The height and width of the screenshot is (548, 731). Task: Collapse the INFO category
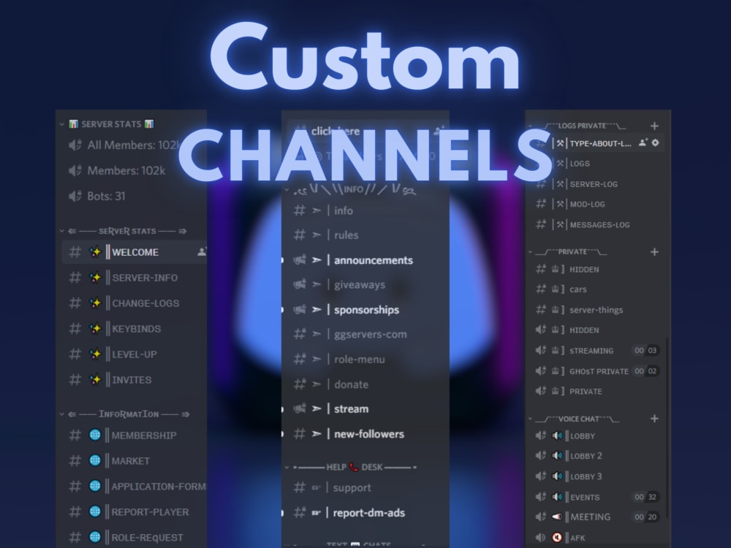point(289,189)
